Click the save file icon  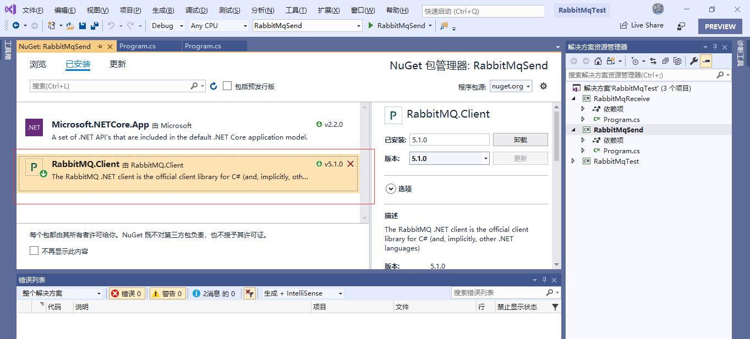(83, 25)
